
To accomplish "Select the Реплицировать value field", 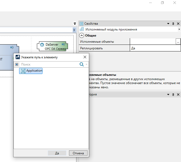I will [x=155, y=48].
